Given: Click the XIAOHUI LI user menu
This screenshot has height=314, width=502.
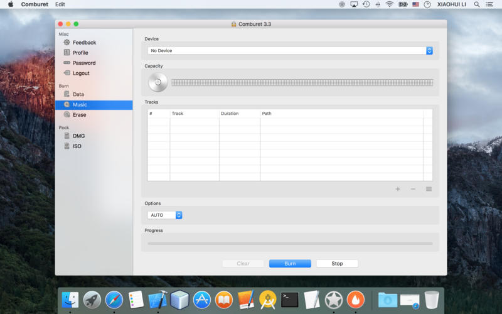Looking at the screenshot, I should tap(451, 4).
